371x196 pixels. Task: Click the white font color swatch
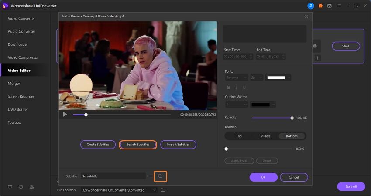click(276, 78)
